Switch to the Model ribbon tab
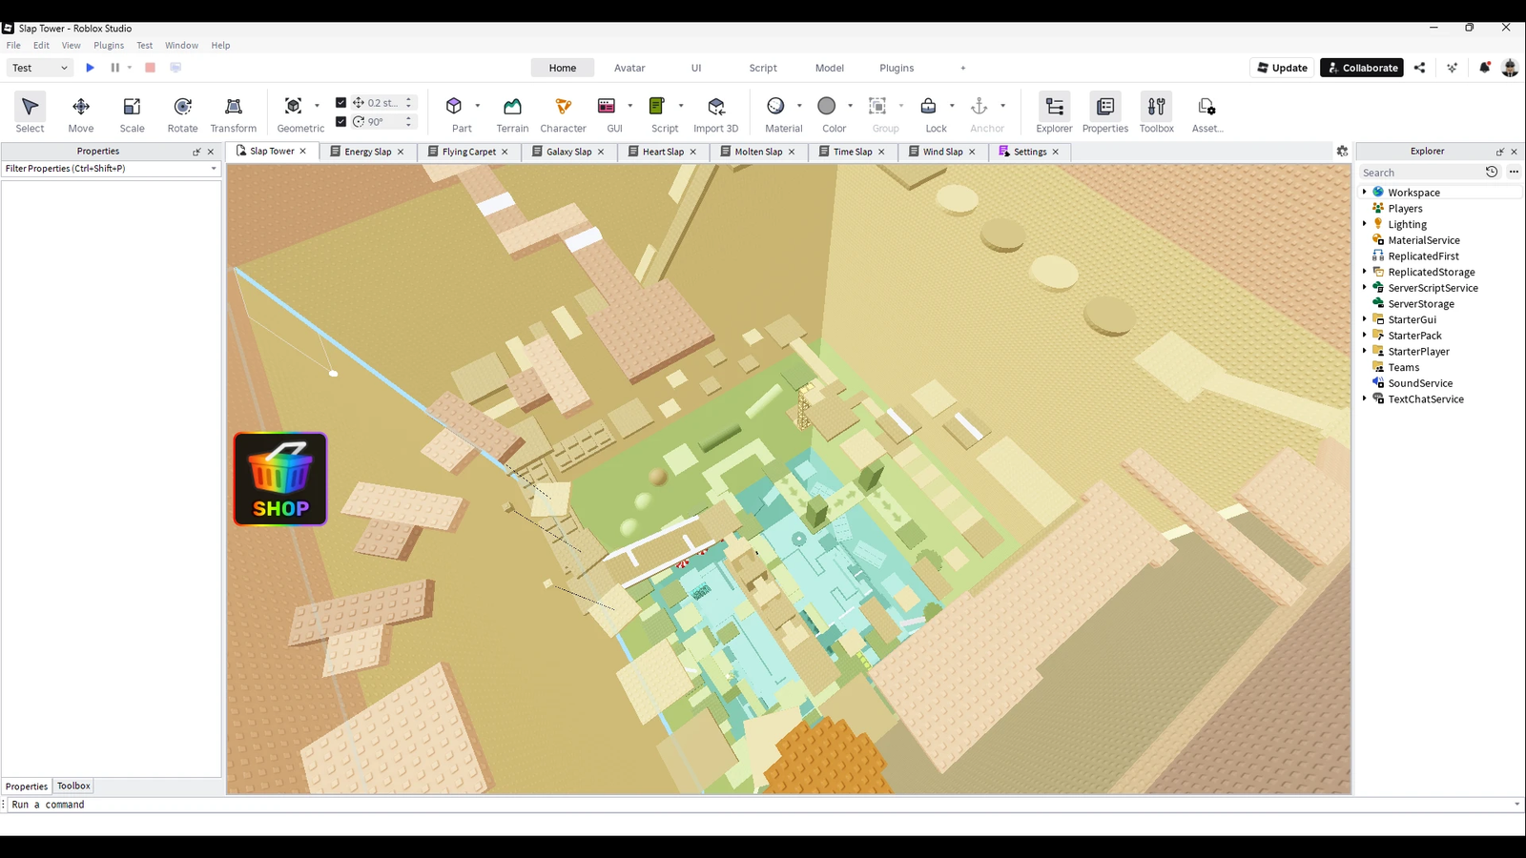Screen dimensions: 1526x858 click(830, 68)
